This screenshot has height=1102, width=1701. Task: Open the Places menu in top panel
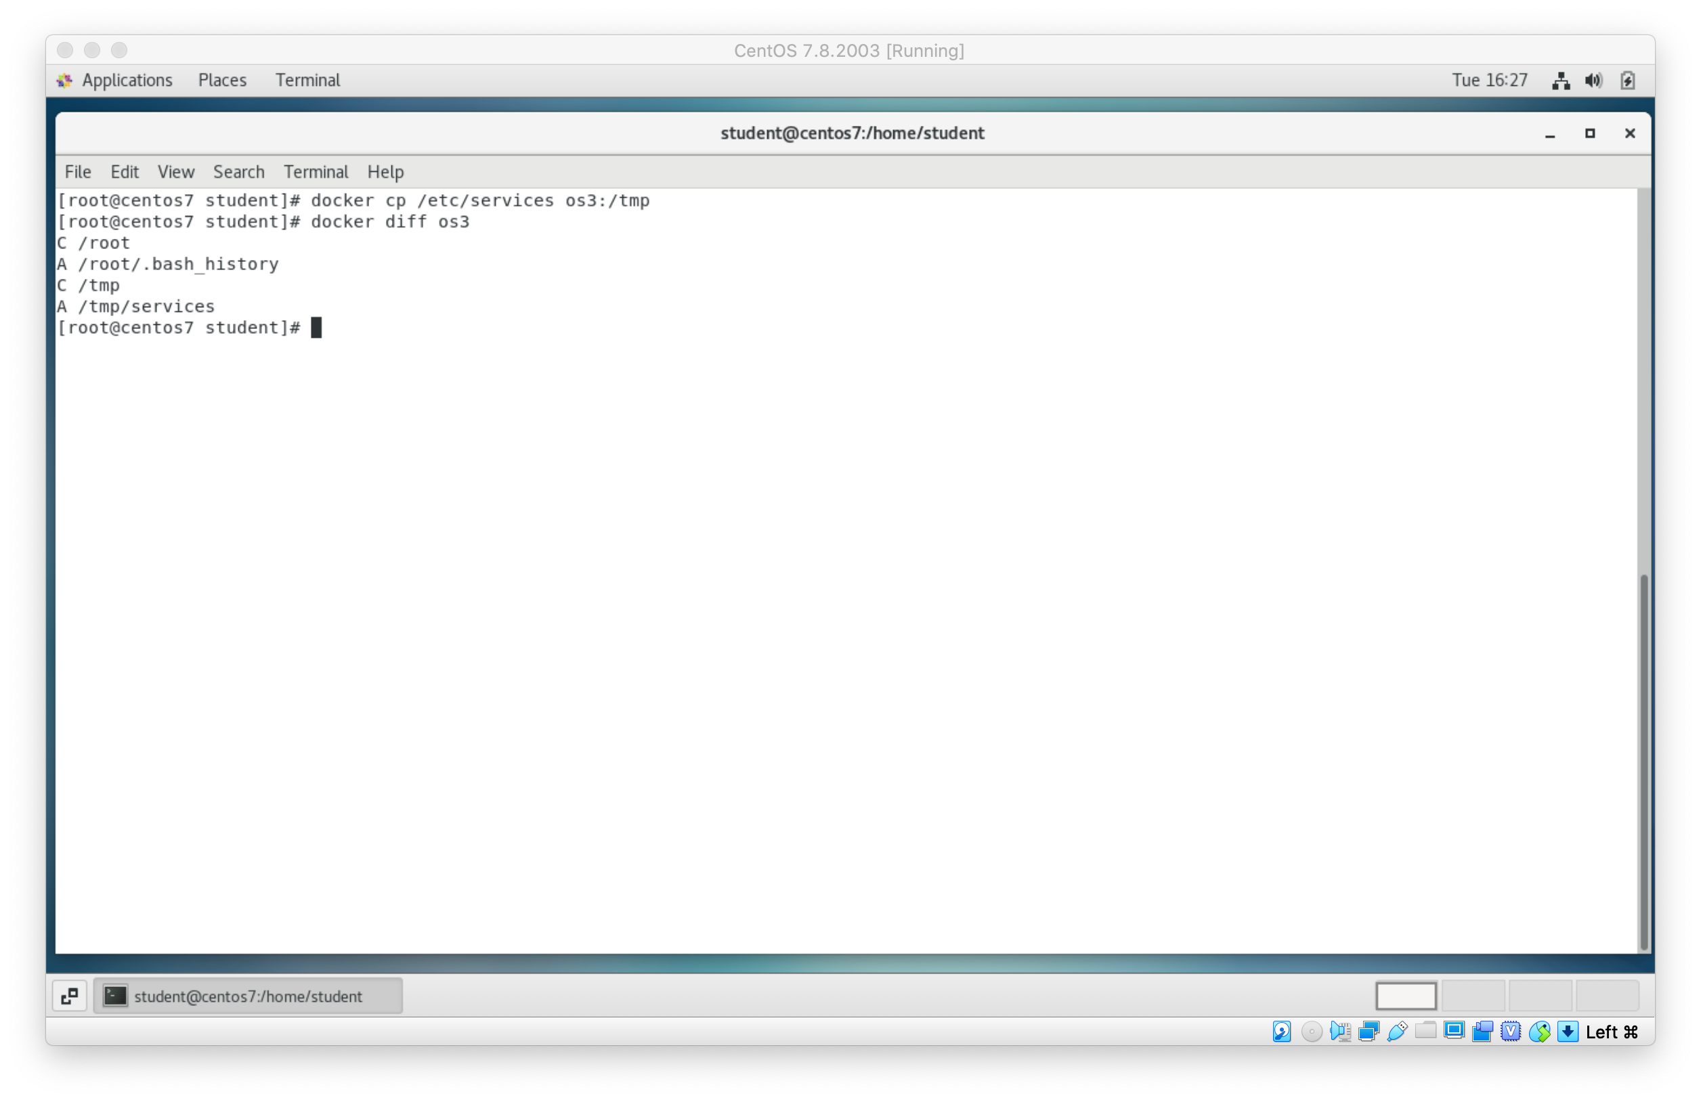click(222, 80)
